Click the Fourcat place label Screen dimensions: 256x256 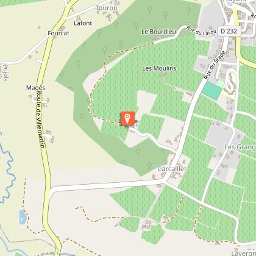click(59, 34)
